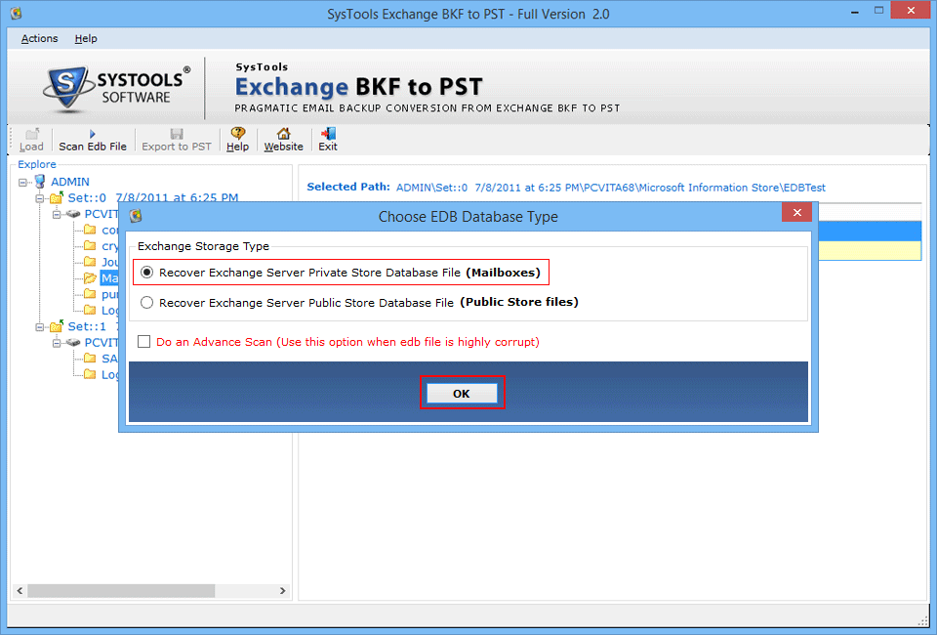This screenshot has height=635, width=937.
Task: Click the right arrow of Explore scrollbar
Action: point(283,591)
